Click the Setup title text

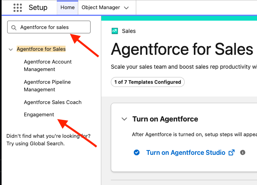click(38, 8)
